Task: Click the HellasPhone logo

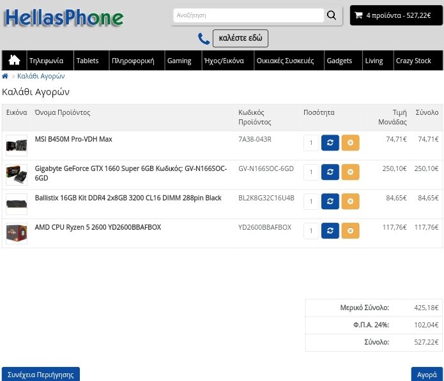Action: [x=64, y=17]
